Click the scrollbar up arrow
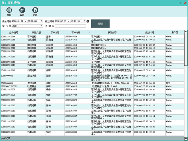 click(186, 31)
